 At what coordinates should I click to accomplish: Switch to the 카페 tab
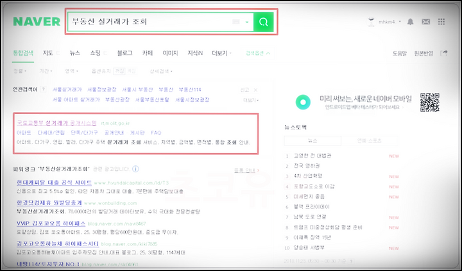click(148, 53)
